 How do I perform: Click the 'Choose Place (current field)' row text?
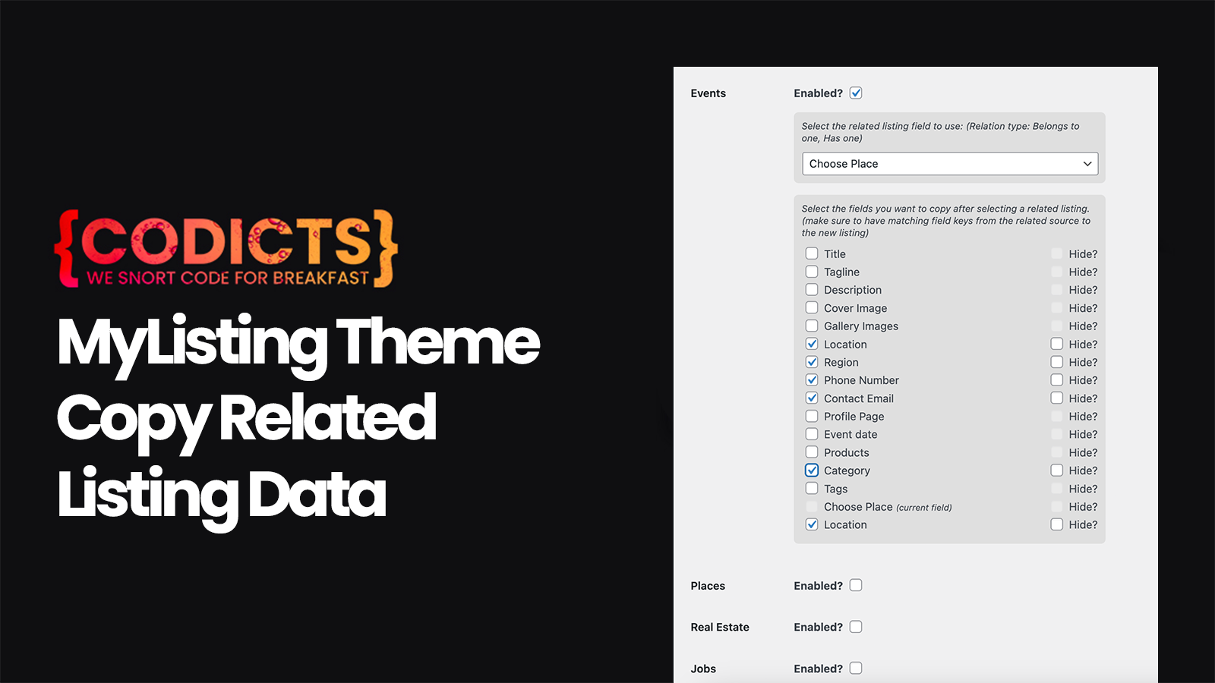click(x=888, y=507)
